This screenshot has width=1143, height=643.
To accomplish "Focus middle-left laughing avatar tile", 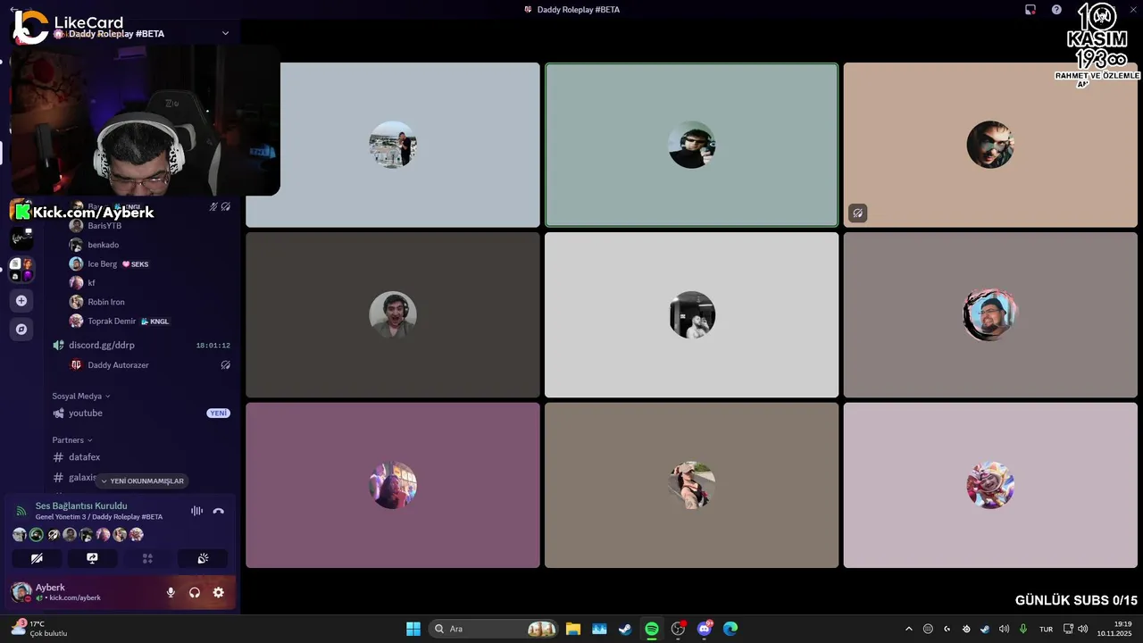I will (393, 315).
